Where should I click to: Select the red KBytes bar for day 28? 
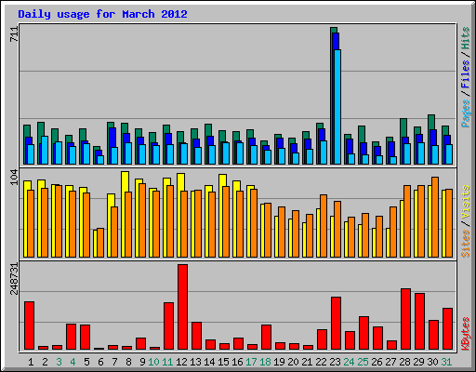(405, 319)
